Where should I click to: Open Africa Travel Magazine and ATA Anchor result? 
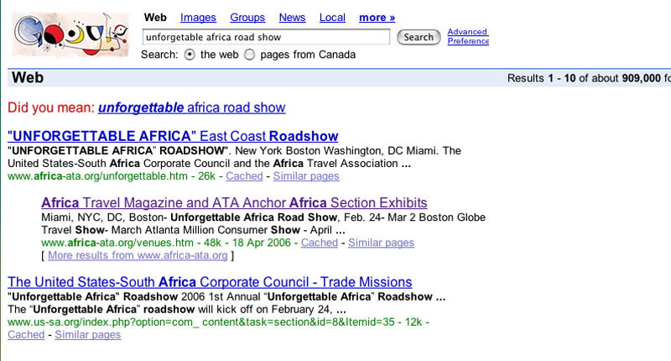tap(234, 202)
